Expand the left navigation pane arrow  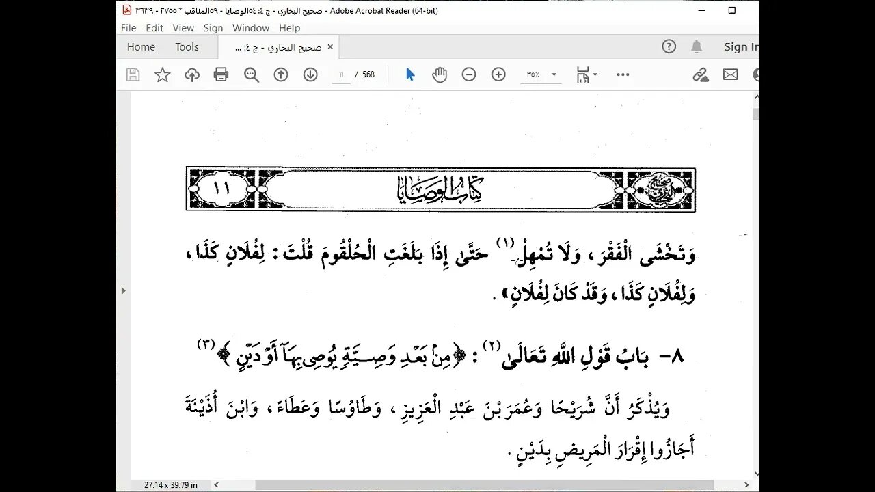tap(123, 290)
